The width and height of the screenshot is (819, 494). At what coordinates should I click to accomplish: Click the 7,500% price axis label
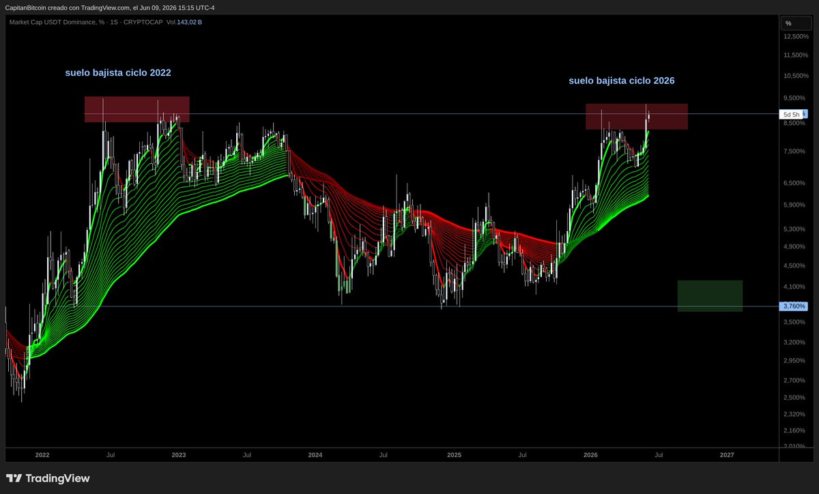794,151
